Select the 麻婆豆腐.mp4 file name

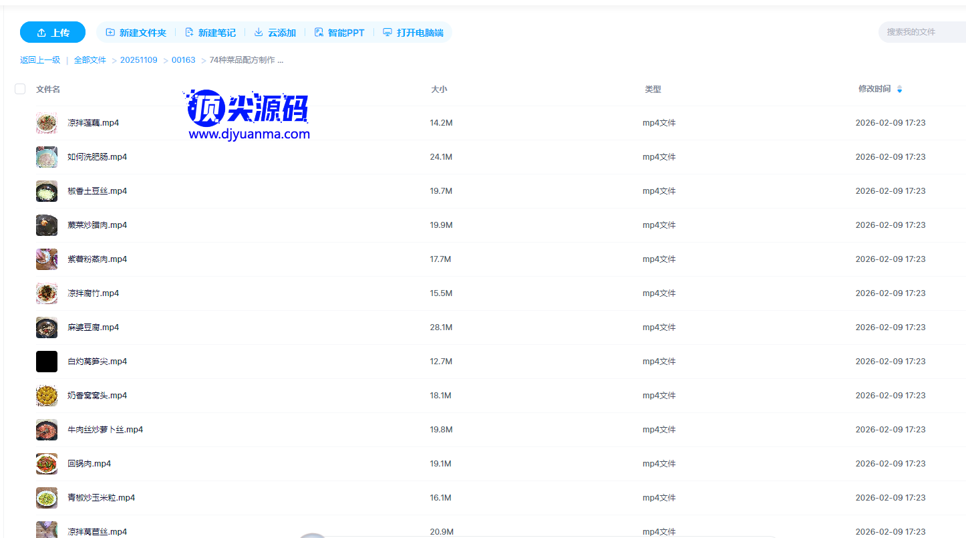(94, 327)
